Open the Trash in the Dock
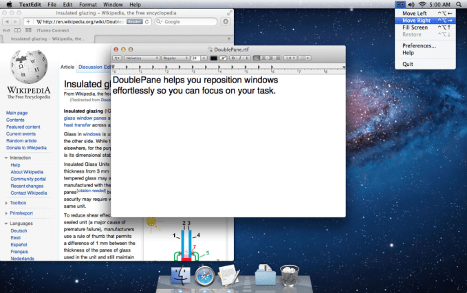Screen dimensions: 467x293 [x=290, y=276]
